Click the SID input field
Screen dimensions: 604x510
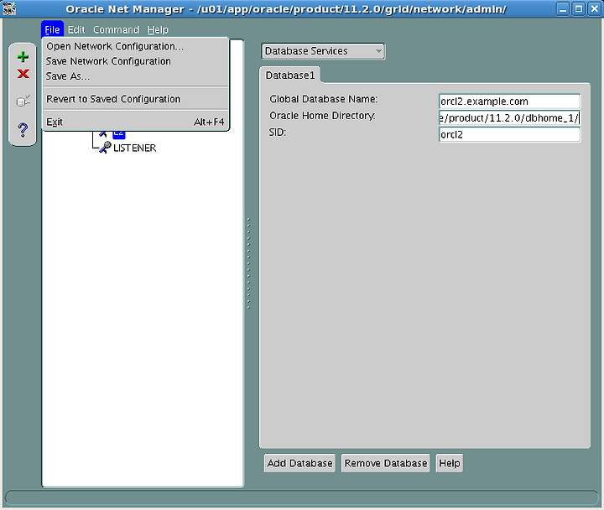coord(510,134)
